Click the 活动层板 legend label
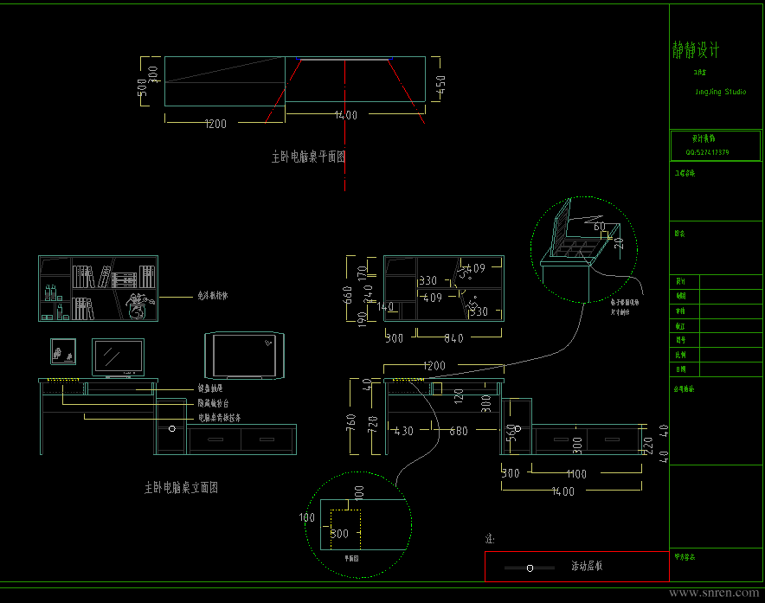765x603 pixels. click(587, 566)
